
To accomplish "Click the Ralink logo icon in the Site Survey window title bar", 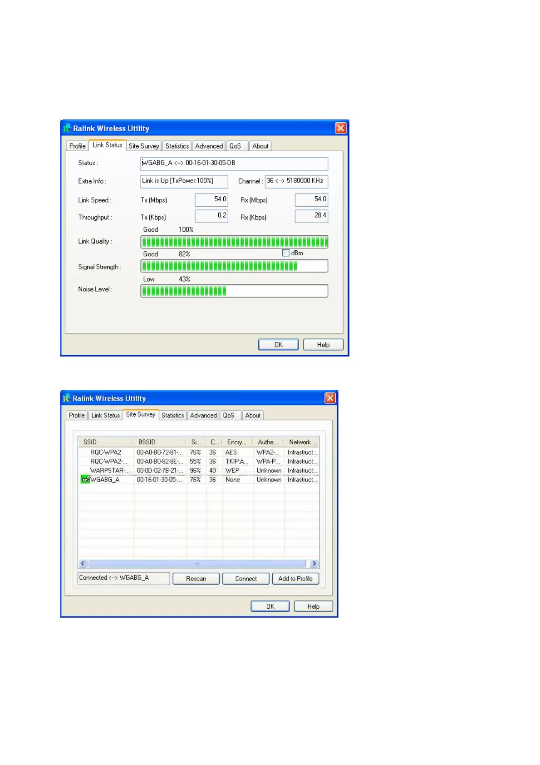I will pos(66,398).
